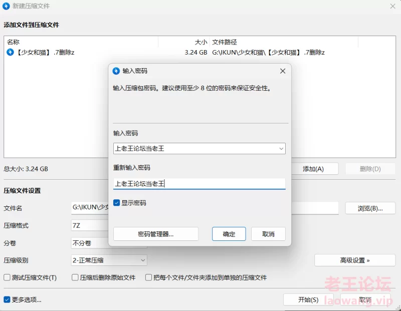Confirm the password with 确定
The image size is (401, 311).
point(229,234)
